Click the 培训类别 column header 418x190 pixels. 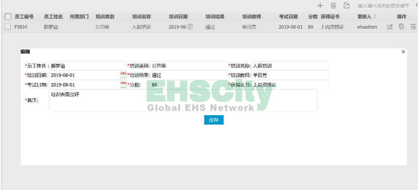105,17
